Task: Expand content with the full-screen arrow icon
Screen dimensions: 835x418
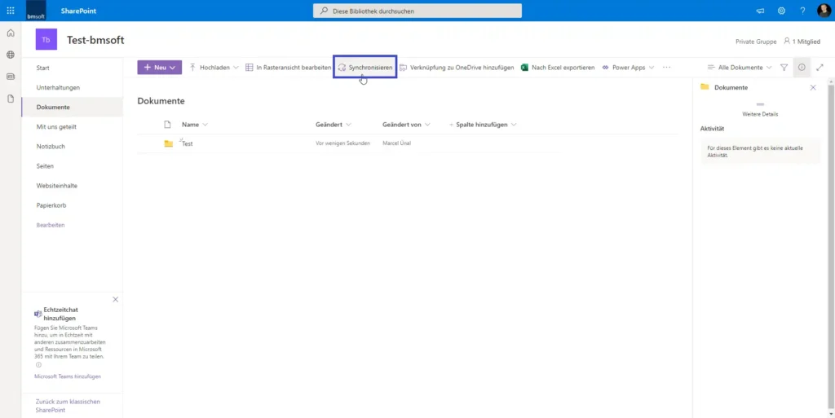Action: (x=820, y=68)
